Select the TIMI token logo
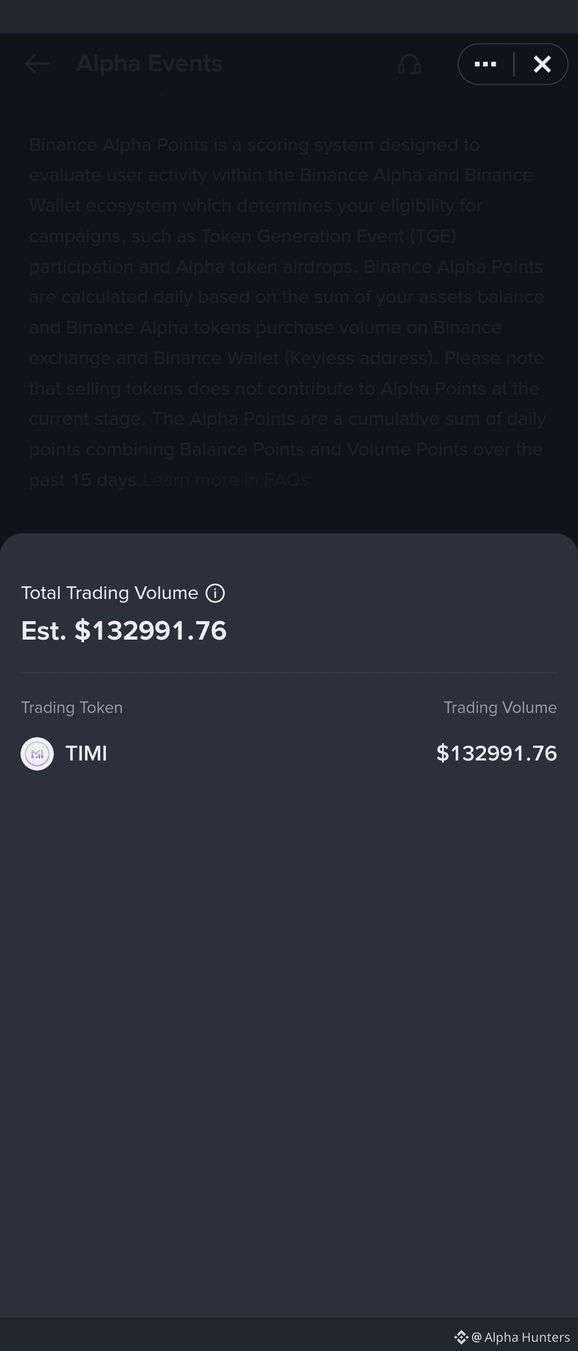The width and height of the screenshot is (578, 1351). click(37, 754)
